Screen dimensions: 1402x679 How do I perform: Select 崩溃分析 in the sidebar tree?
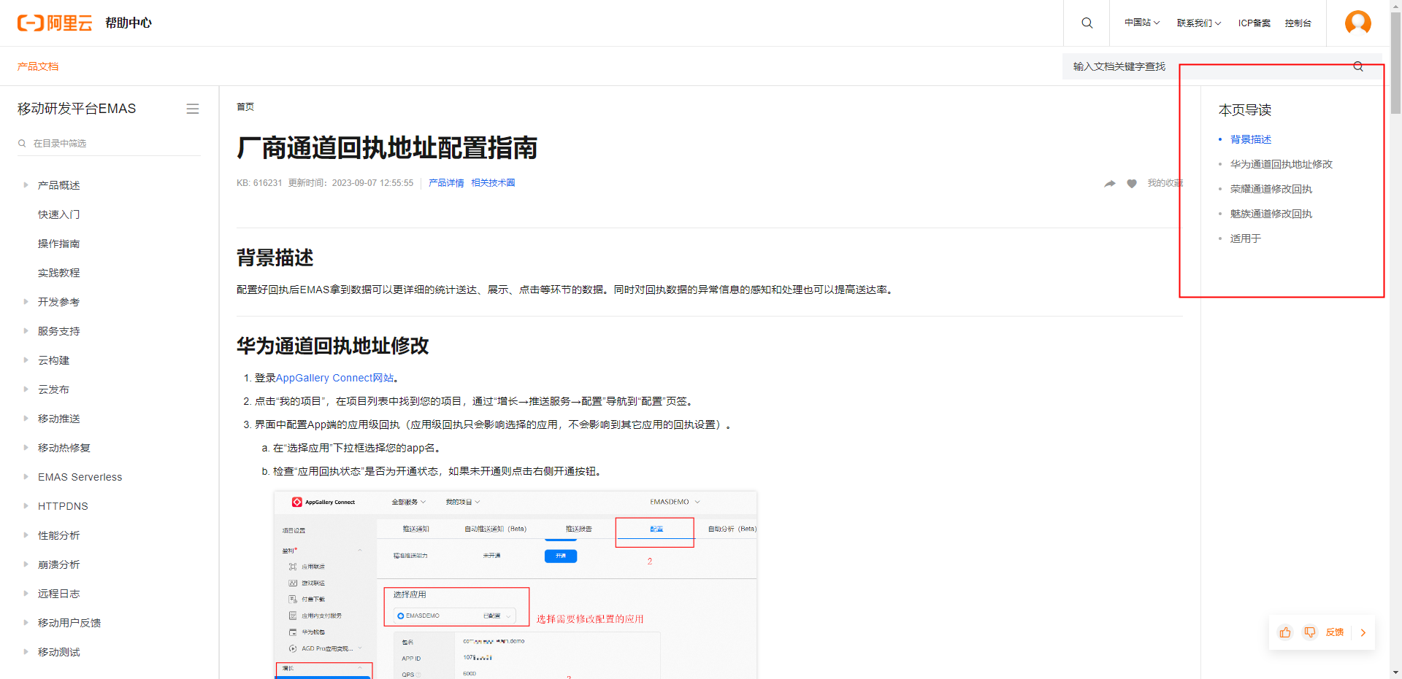click(59, 564)
